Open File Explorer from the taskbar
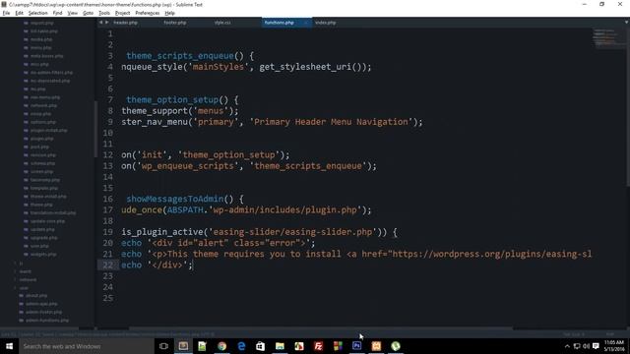This screenshot has width=630, height=354. tap(280, 346)
